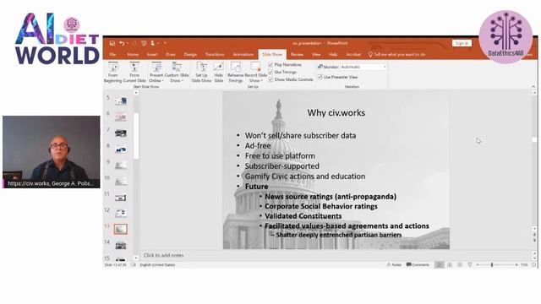Viewport: 541px width, 304px height.
Task: Switch to Reading View icon
Action: (x=460, y=264)
